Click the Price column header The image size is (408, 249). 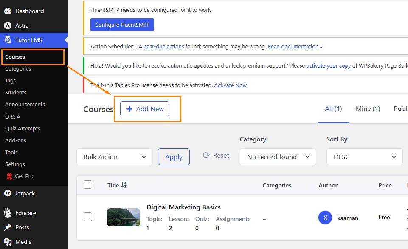point(385,185)
